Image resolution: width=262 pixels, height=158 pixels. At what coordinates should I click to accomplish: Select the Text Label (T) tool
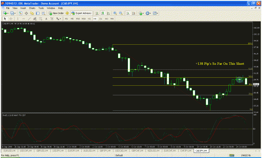[x=52, y=19]
